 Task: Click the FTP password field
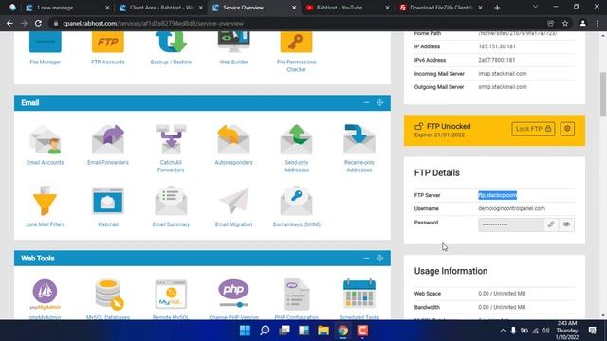click(x=510, y=224)
